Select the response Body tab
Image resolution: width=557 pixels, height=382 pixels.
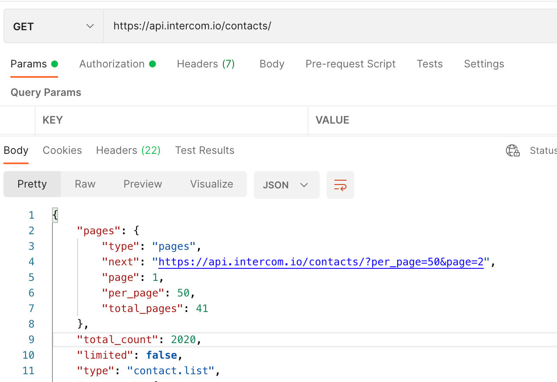16,150
